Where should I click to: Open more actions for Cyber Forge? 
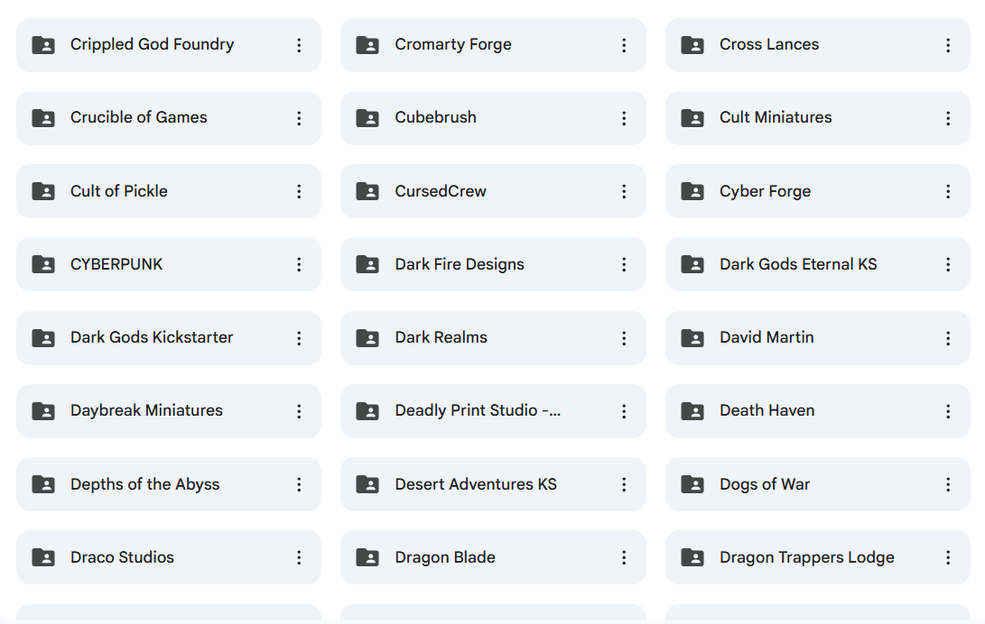(x=948, y=191)
